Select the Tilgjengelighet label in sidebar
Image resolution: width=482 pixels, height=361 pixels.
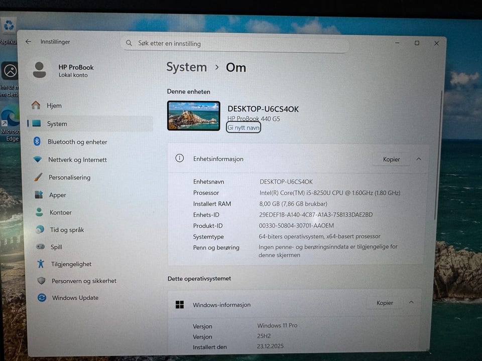tap(71, 264)
